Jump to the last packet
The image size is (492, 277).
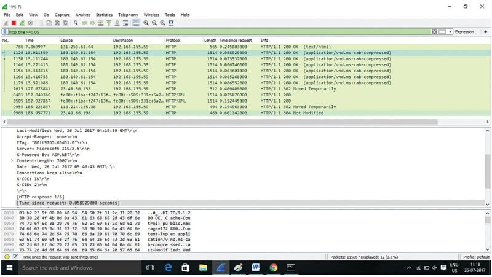click(x=116, y=23)
